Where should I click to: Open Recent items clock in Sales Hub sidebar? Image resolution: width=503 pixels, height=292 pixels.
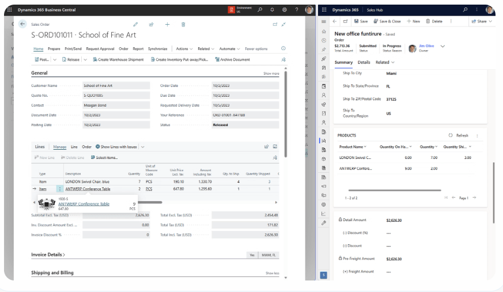(x=324, y=40)
